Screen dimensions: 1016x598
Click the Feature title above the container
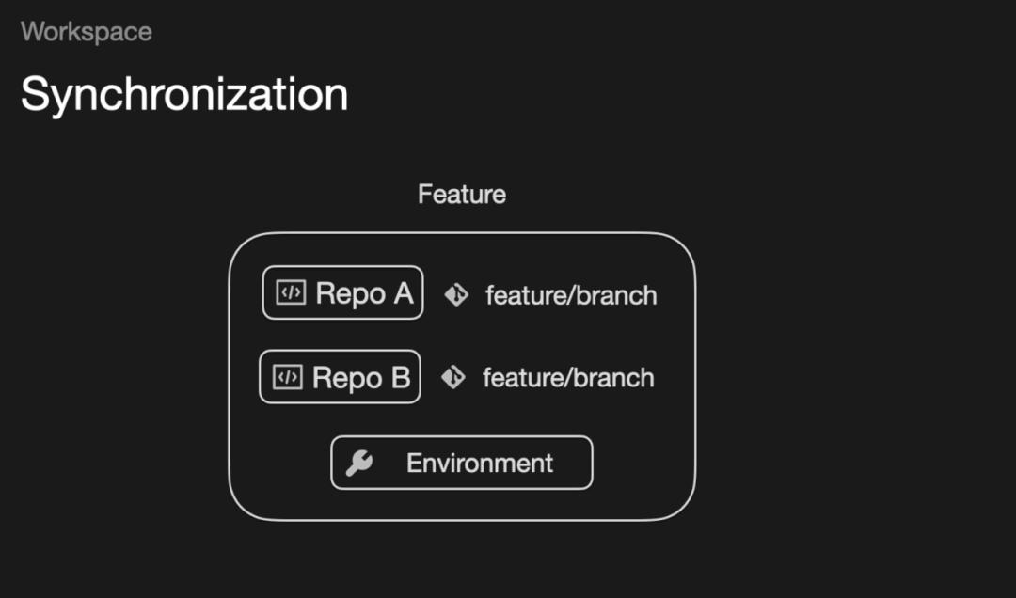tap(462, 195)
